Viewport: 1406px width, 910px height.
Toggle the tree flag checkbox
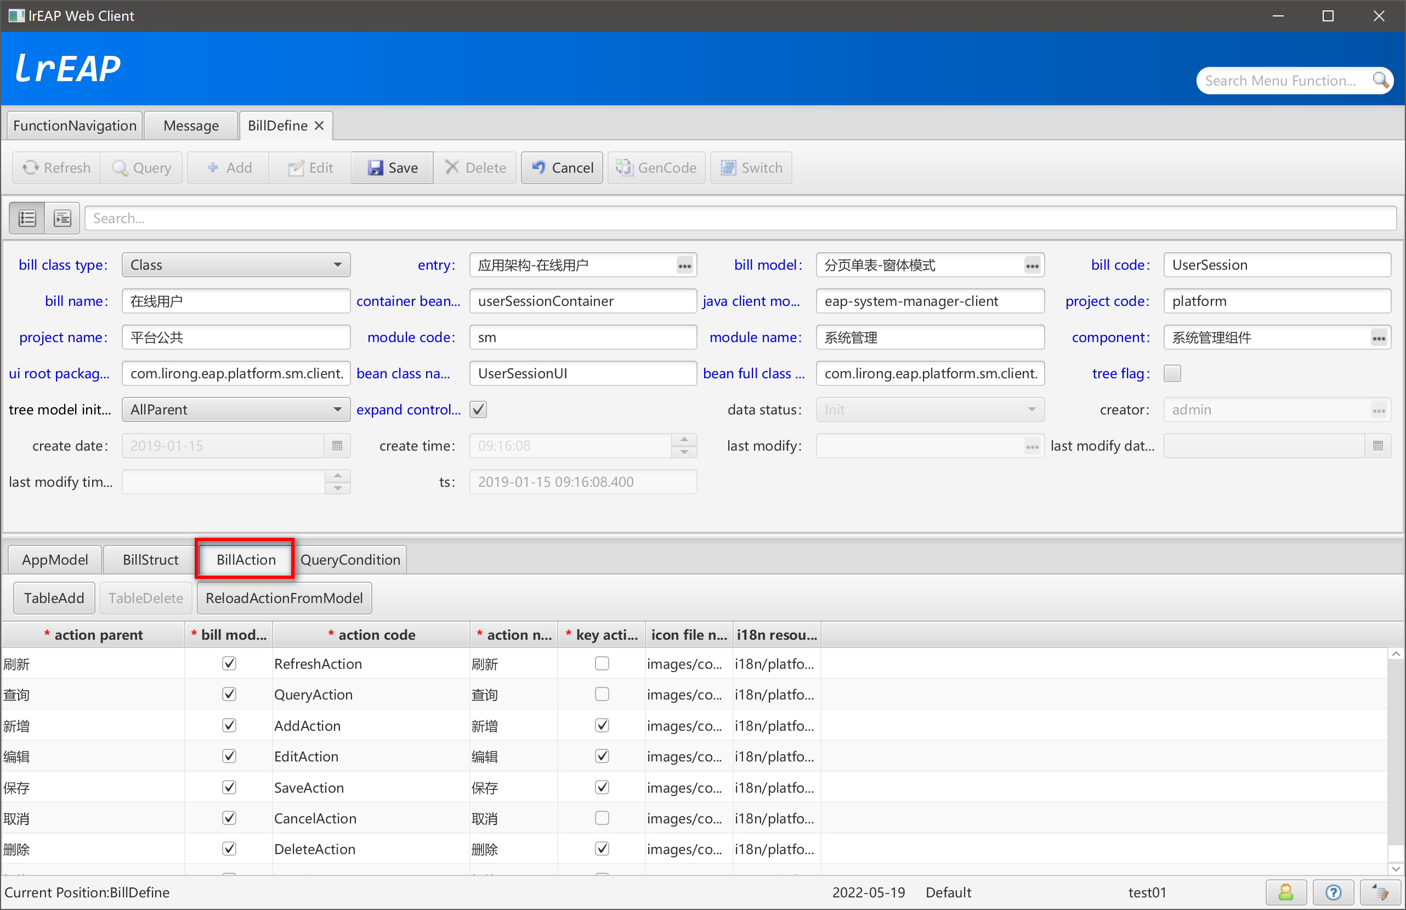[1172, 373]
